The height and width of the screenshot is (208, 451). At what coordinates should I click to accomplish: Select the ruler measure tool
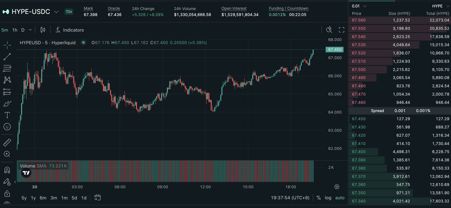7,142
